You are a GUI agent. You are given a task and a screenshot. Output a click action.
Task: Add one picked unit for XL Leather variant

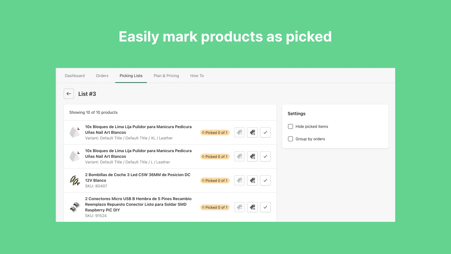tap(252, 132)
